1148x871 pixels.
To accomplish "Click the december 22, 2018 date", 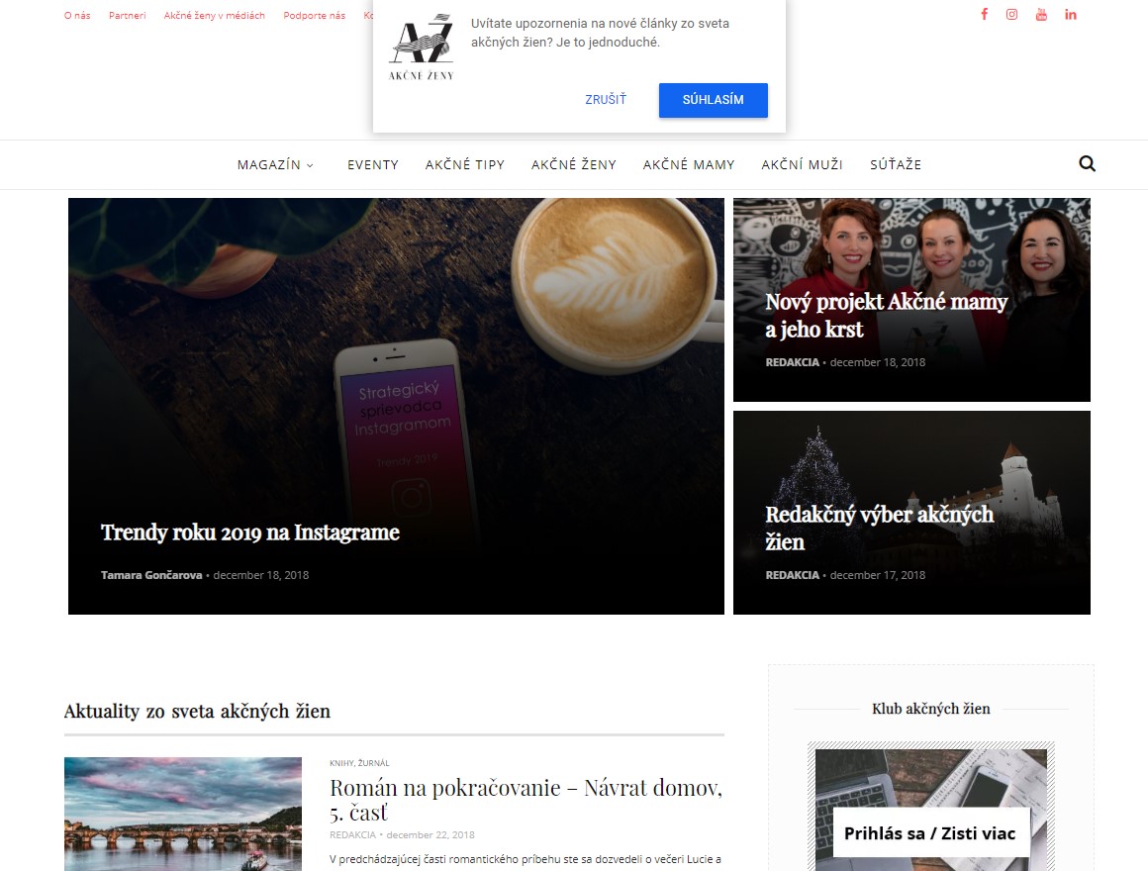I will pos(430,835).
